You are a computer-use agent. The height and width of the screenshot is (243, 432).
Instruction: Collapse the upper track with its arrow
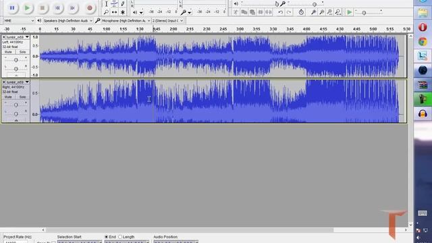click(16, 75)
